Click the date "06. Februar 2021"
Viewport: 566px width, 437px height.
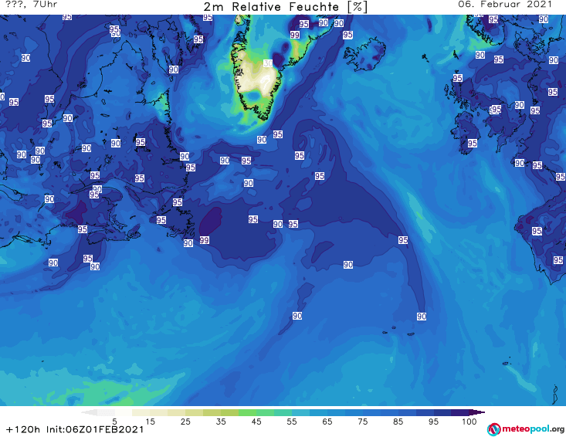pos(505,5)
